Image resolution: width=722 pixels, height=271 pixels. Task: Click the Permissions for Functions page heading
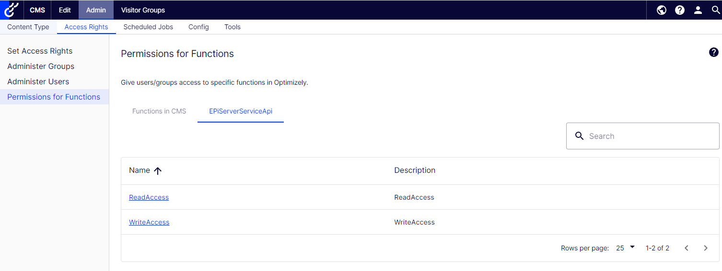[x=177, y=54]
